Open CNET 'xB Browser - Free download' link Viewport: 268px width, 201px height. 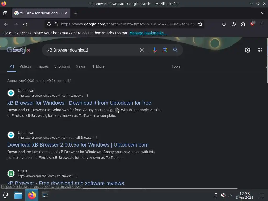coord(66,183)
